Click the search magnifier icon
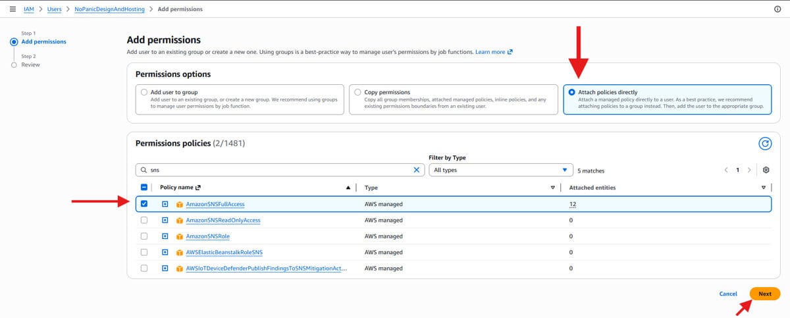The height and width of the screenshot is (318, 790). coord(144,170)
